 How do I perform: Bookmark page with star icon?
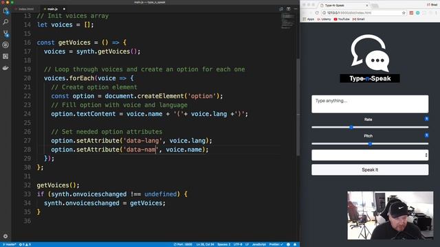[404, 13]
